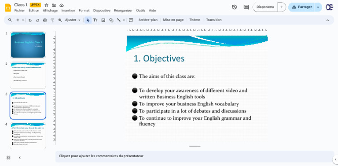The width and height of the screenshot is (338, 166).
Task: Hide the menus with chevron
Action: (x=327, y=20)
